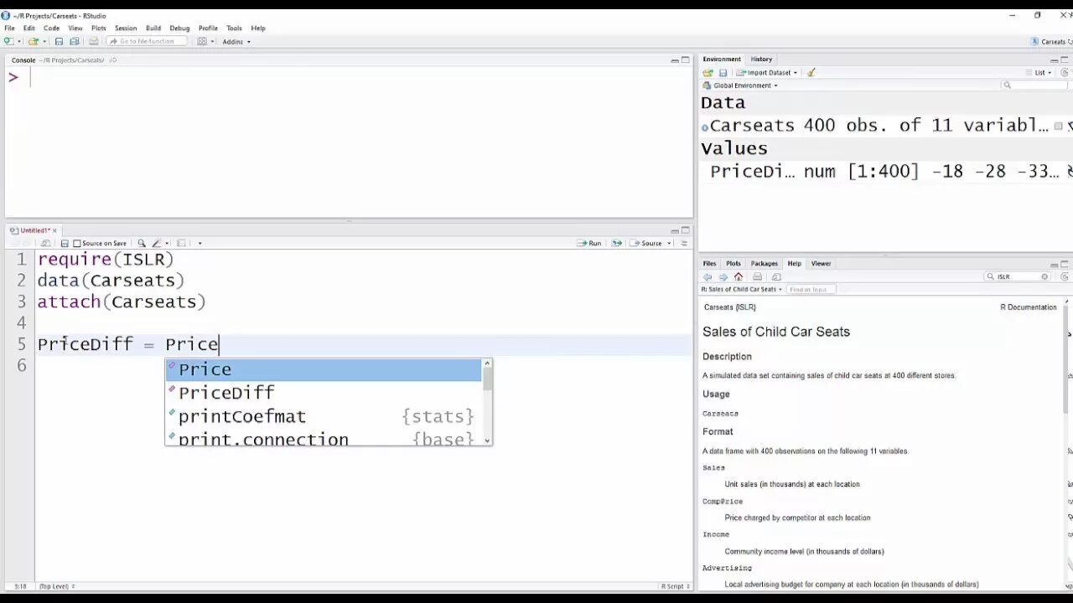
Task: Open the File menu
Action: pos(9,28)
